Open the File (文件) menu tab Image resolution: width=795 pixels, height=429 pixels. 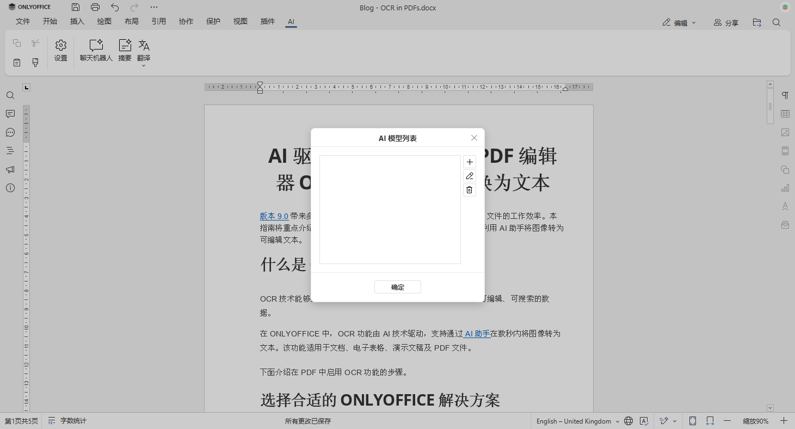click(x=23, y=21)
